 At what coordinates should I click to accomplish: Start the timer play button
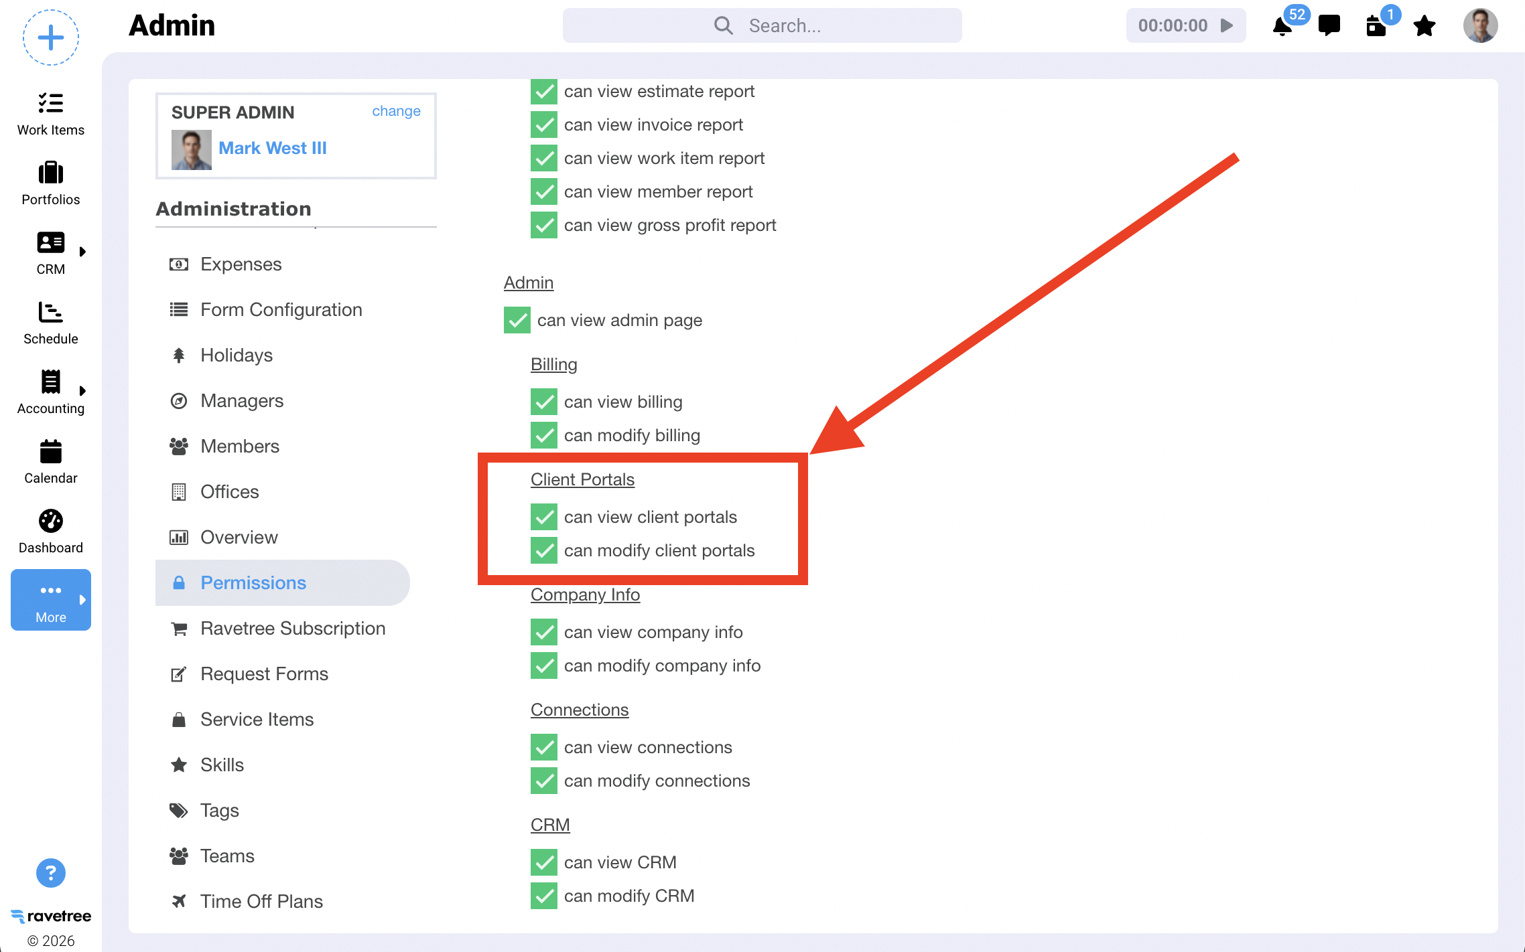1226,25
